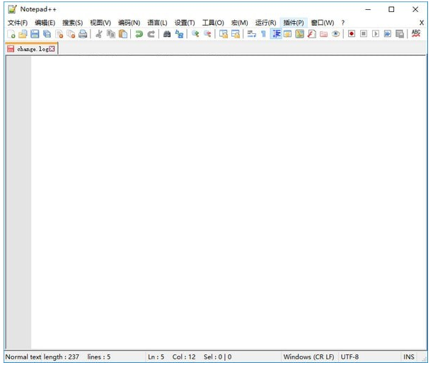Image resolution: width=433 pixels, height=365 pixels.
Task: Toggle the INS insert mode indicator
Action: [409, 357]
